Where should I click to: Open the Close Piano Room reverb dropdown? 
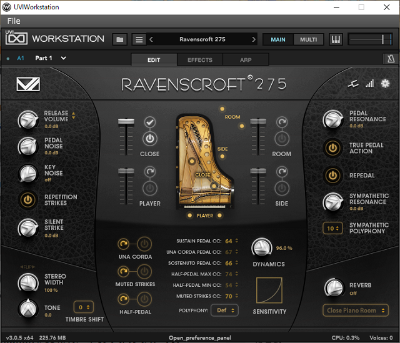[x=356, y=311]
